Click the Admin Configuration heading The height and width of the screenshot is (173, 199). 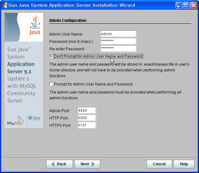68,21
